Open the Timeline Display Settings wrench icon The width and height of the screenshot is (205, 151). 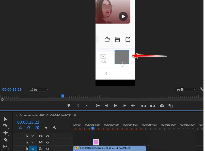pos(55,128)
